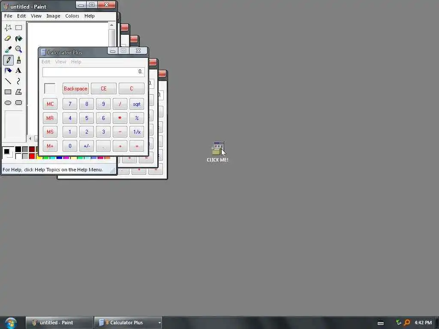This screenshot has width=439, height=329.
Task: Select the Rectangle shape tool
Action: click(8, 92)
